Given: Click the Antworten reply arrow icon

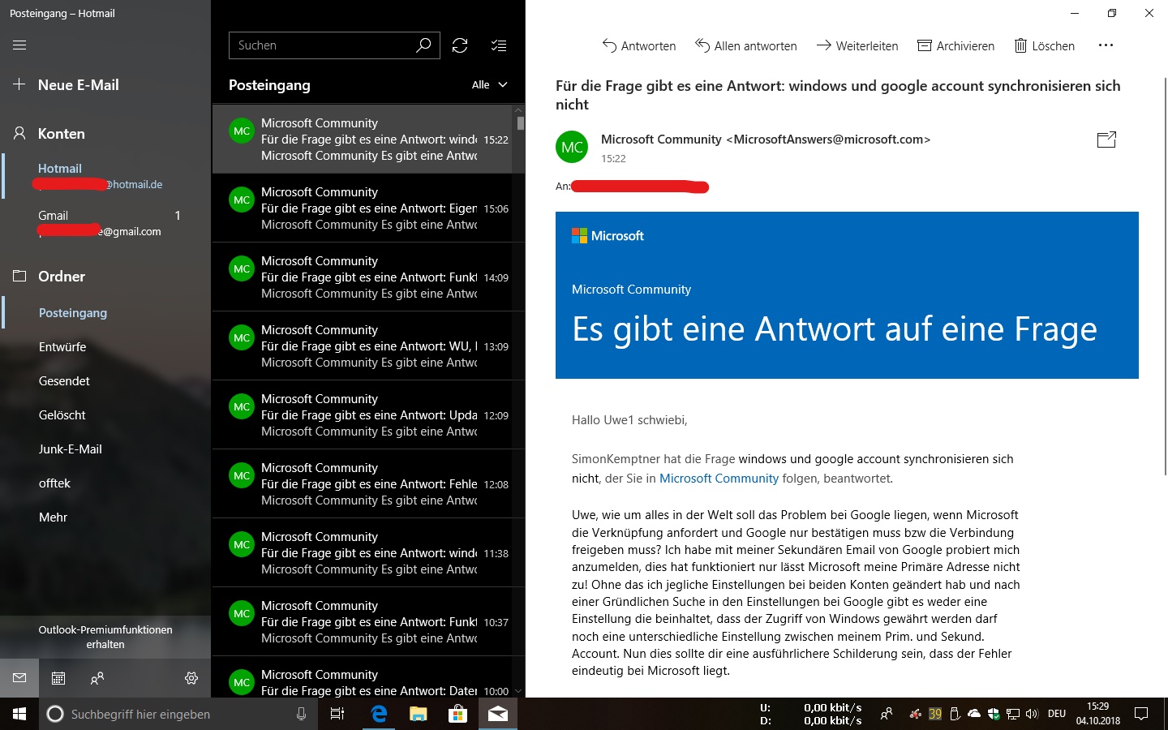Looking at the screenshot, I should [609, 45].
